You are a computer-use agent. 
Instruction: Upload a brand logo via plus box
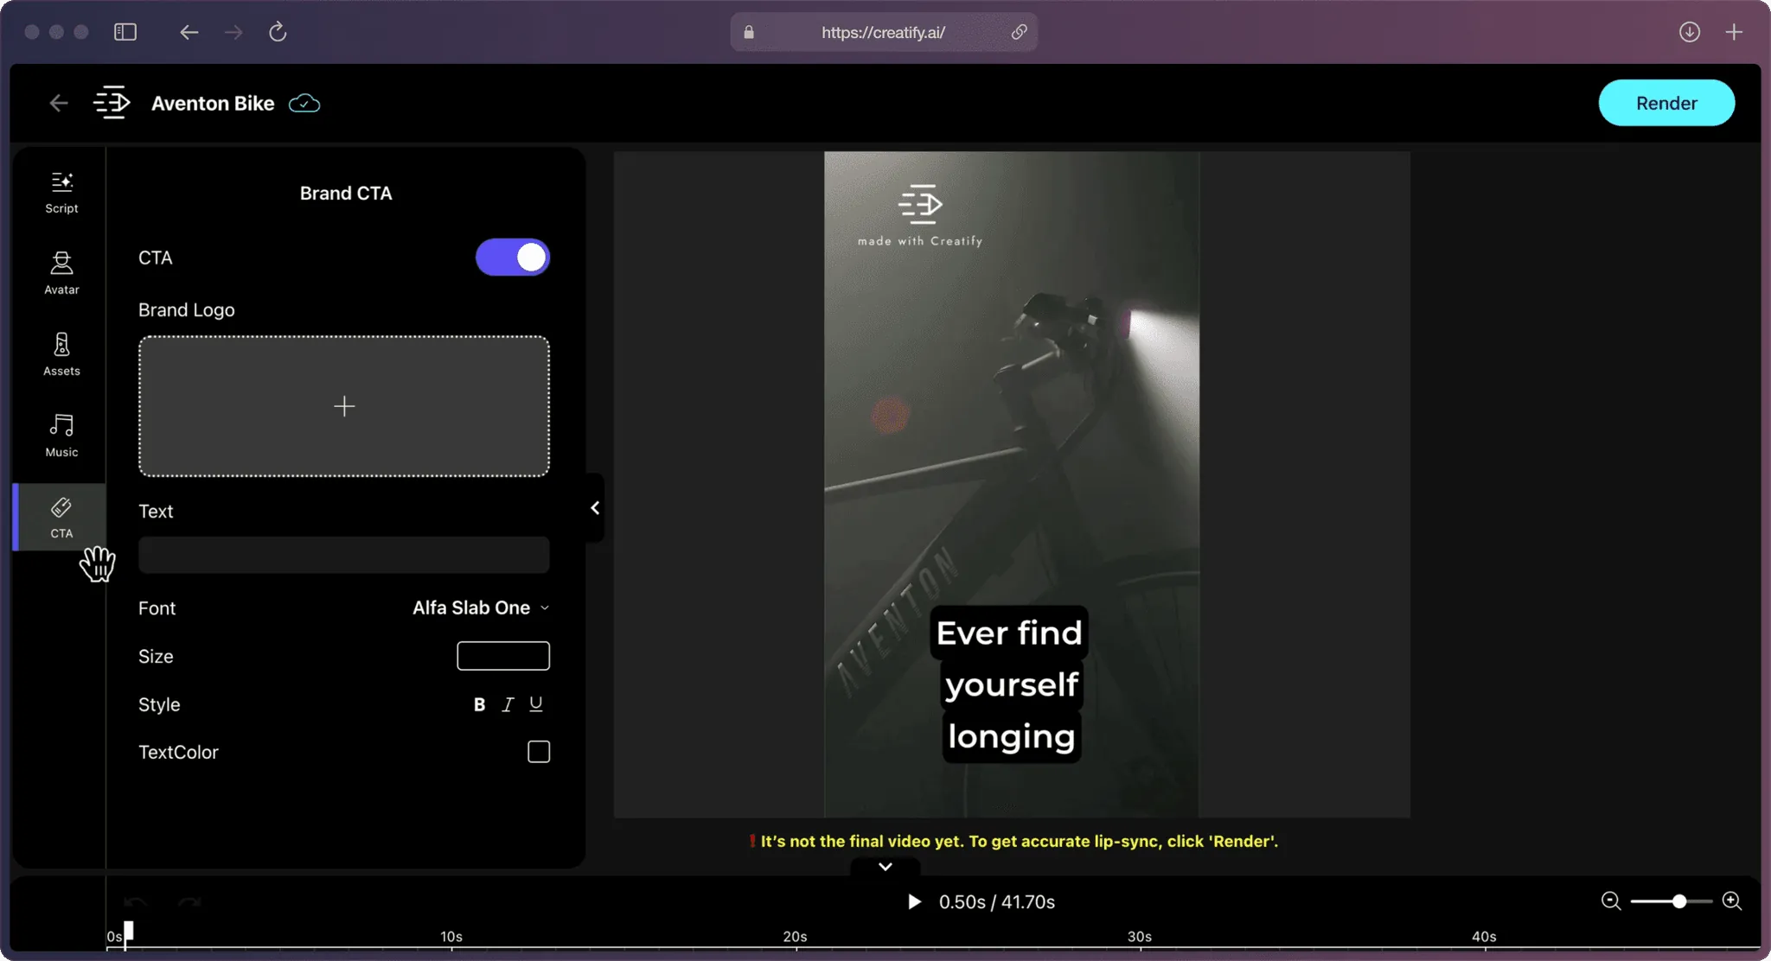pos(344,406)
